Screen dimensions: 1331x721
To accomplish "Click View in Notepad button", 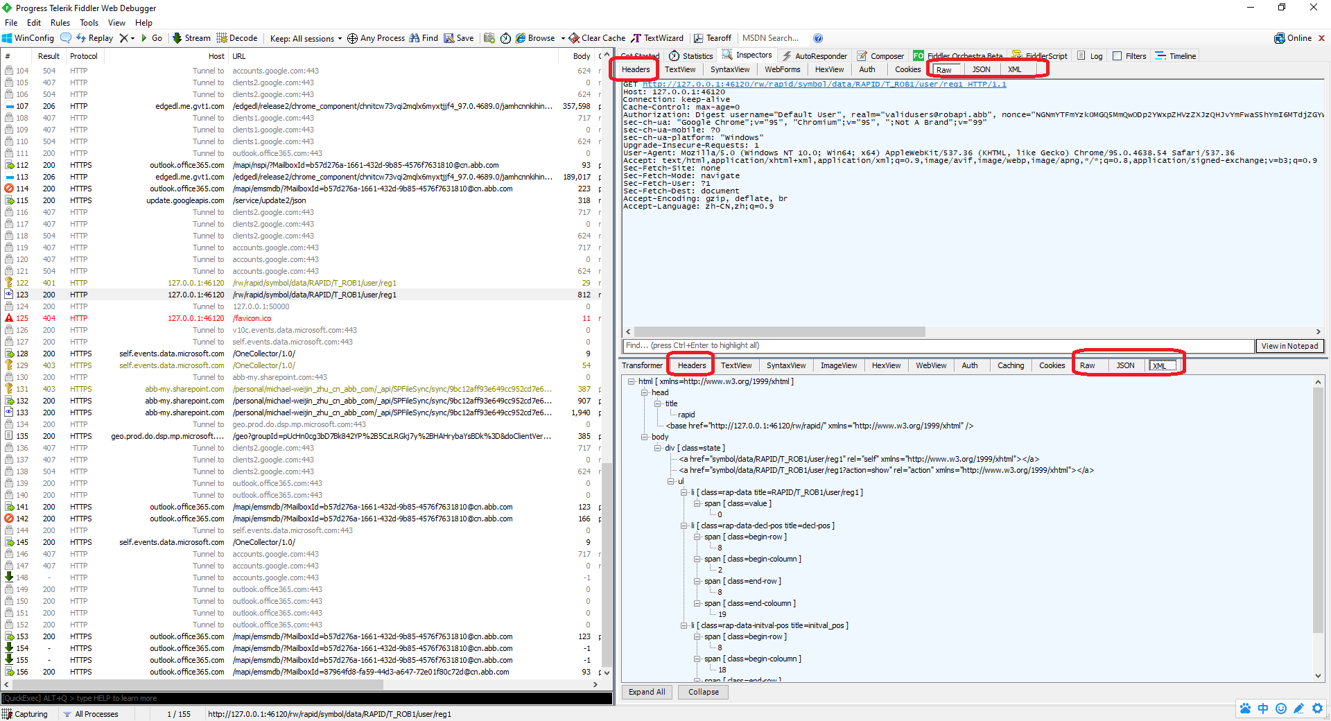I will pos(1289,346).
